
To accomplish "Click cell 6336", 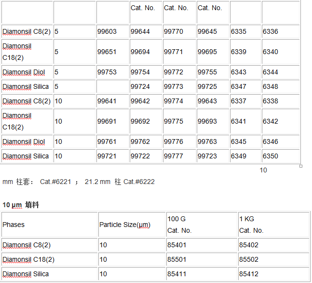I will pyautogui.click(x=281, y=31).
